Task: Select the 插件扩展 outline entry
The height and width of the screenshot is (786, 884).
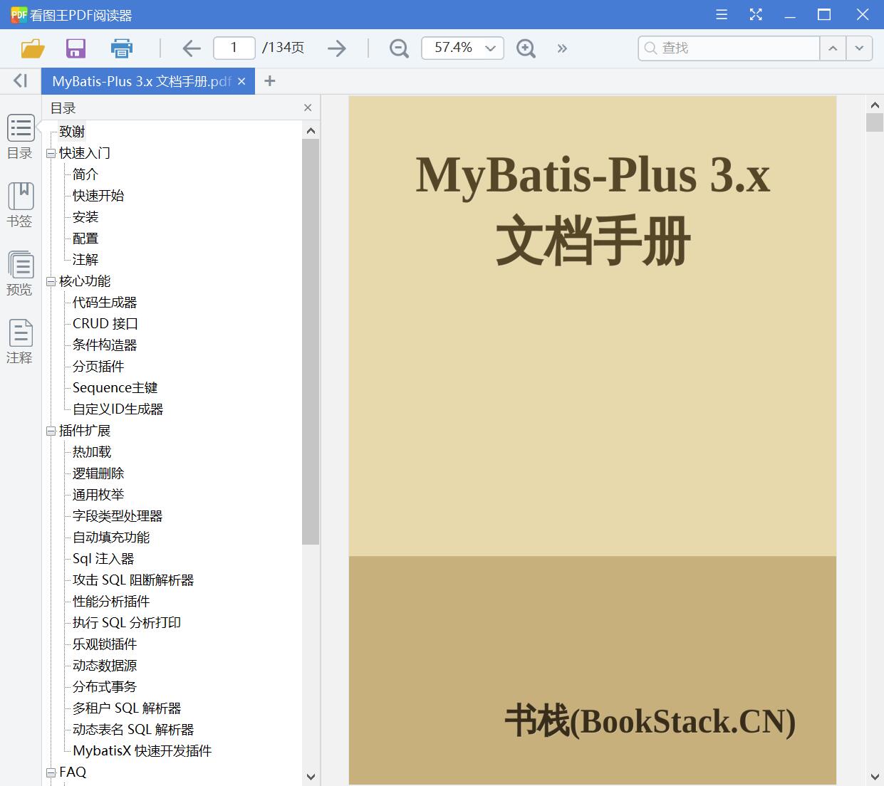Action: [x=85, y=431]
